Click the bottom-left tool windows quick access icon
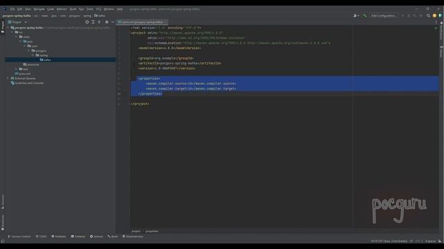Viewport: 444px width, 249px height. [3, 241]
